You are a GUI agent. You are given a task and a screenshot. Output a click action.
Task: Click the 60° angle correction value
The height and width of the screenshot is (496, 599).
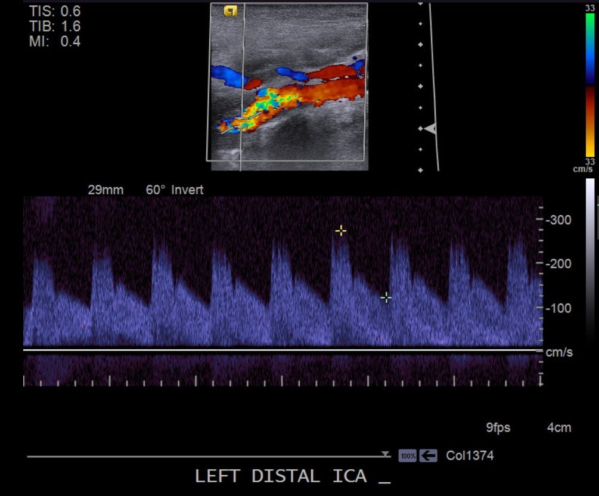[x=156, y=190]
